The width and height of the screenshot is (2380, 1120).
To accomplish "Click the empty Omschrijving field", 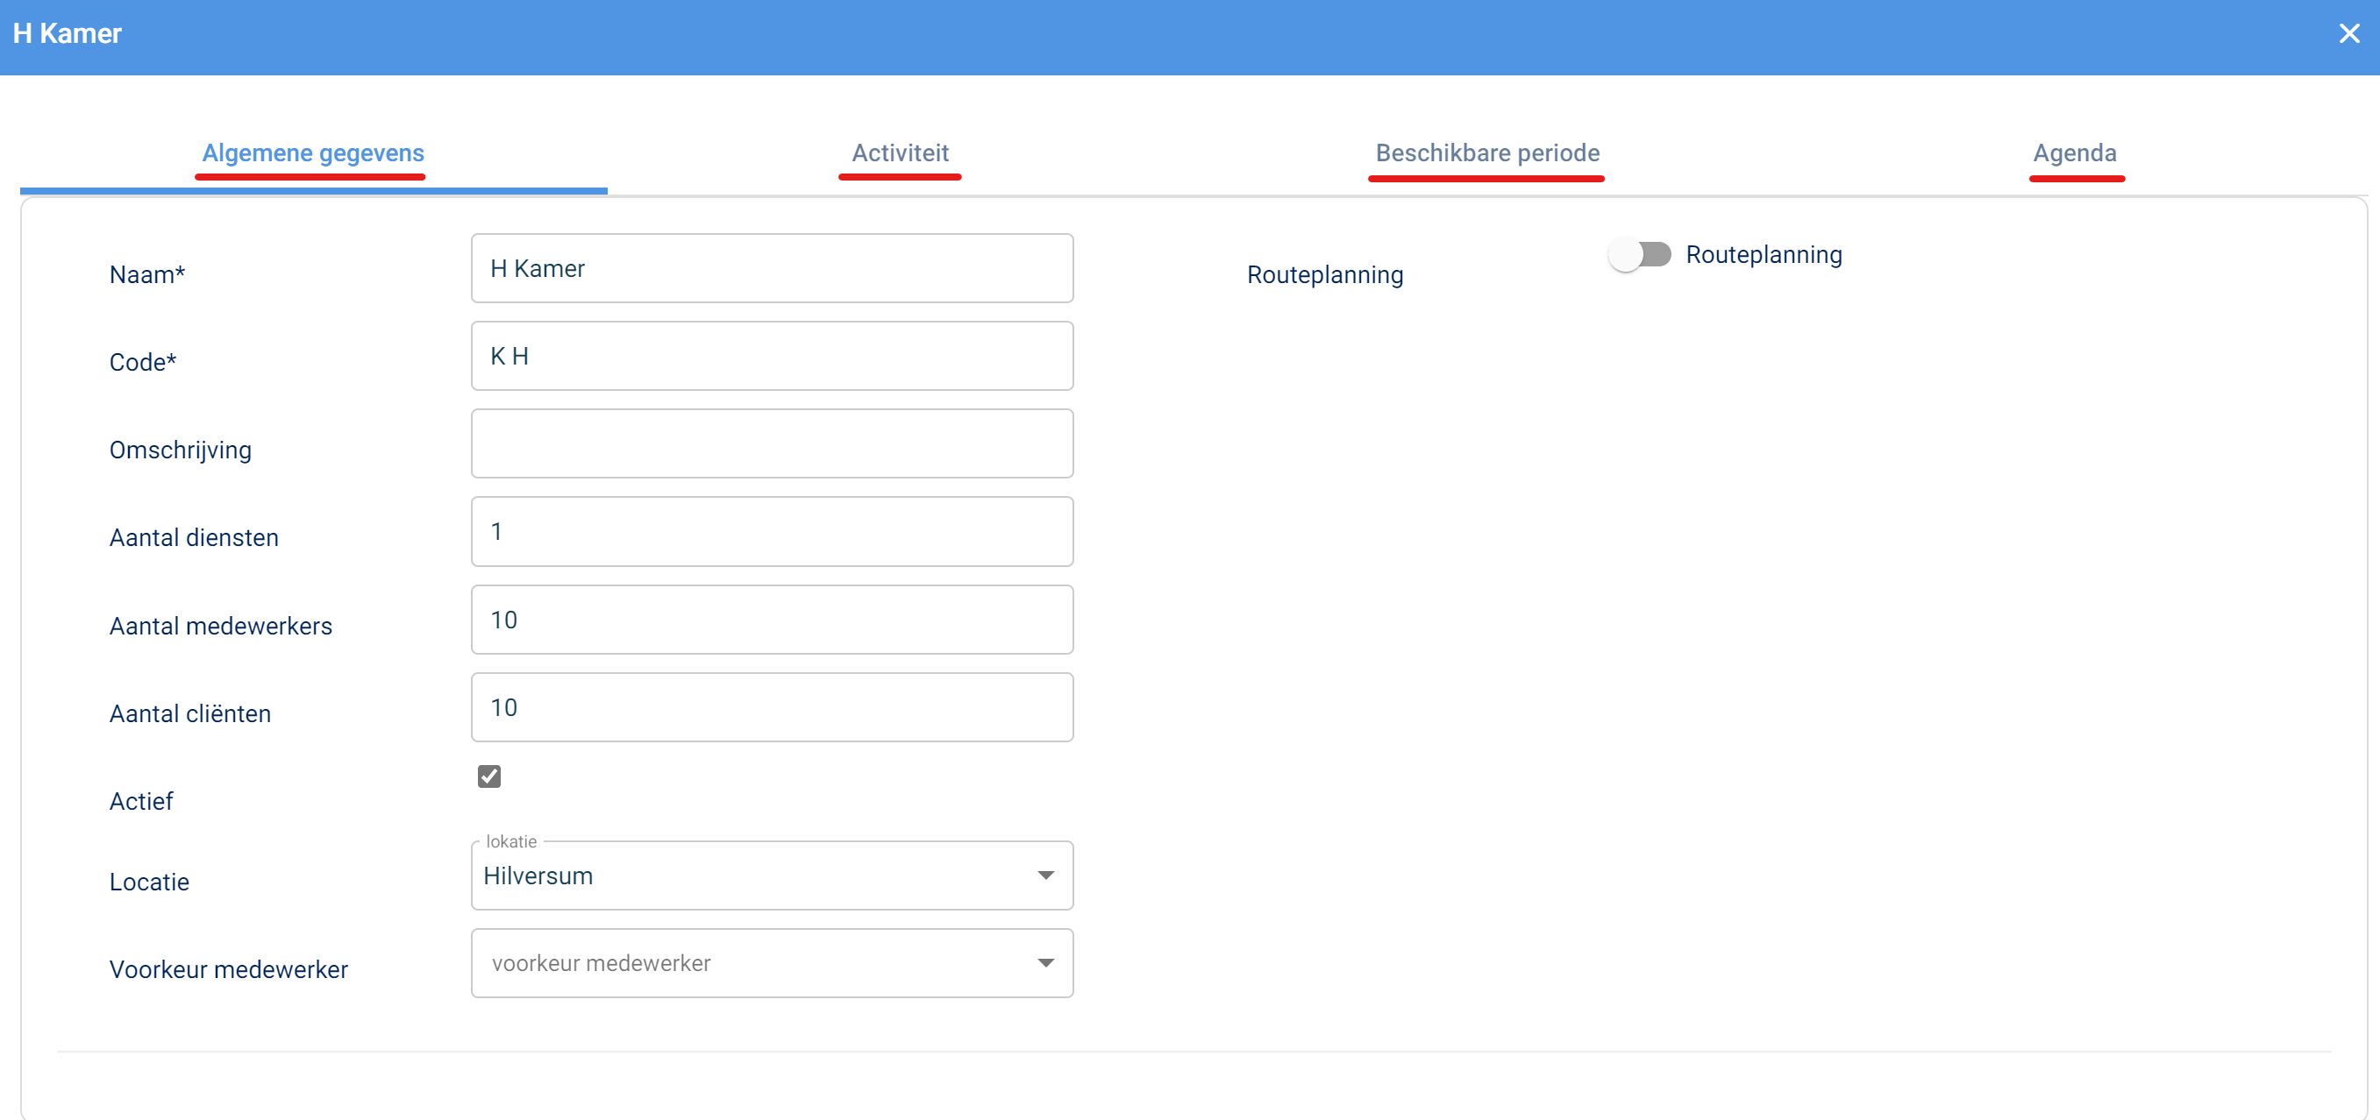I will (x=773, y=444).
